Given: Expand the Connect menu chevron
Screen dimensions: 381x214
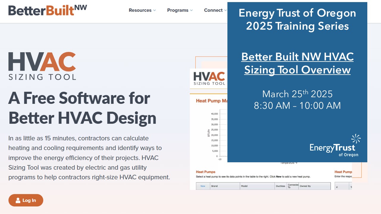Looking at the screenshot, I should (225, 10).
